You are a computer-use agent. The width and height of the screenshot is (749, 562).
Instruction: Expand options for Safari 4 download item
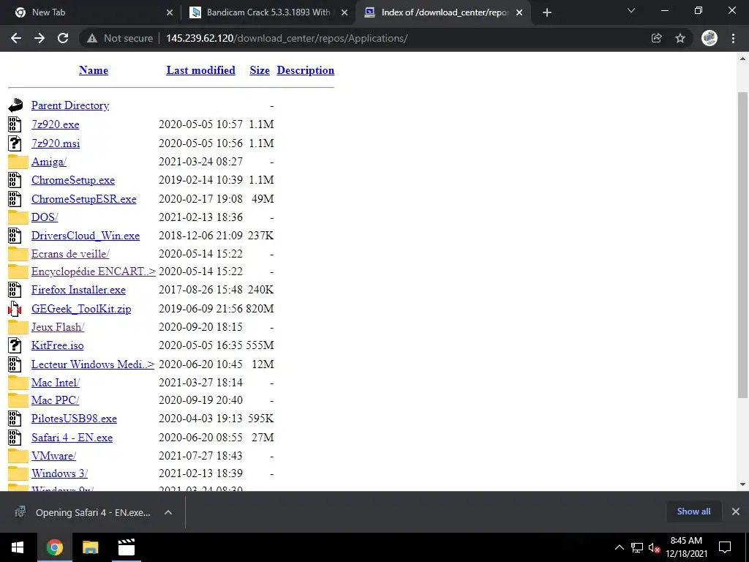(168, 512)
